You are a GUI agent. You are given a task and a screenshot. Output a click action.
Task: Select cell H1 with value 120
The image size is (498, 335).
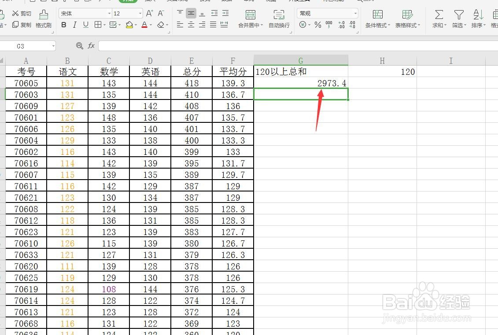382,72
